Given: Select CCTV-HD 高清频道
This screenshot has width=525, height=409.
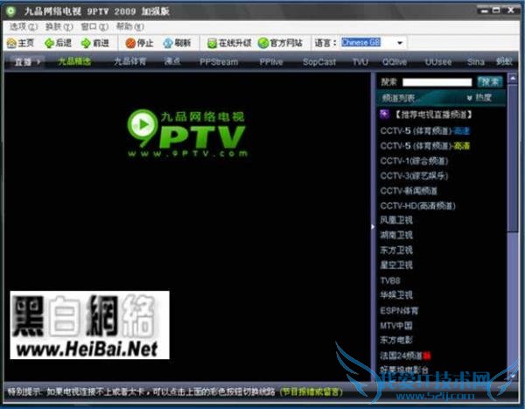Looking at the screenshot, I should [x=417, y=206].
